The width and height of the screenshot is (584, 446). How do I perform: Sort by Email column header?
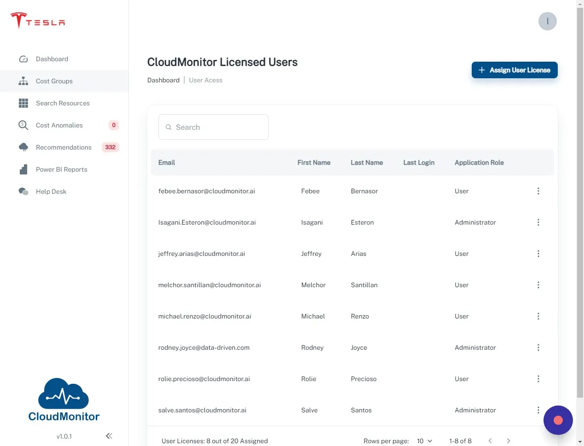[167, 162]
